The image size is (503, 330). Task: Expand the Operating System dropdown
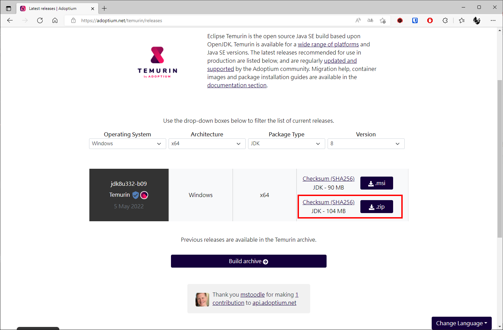tap(128, 144)
